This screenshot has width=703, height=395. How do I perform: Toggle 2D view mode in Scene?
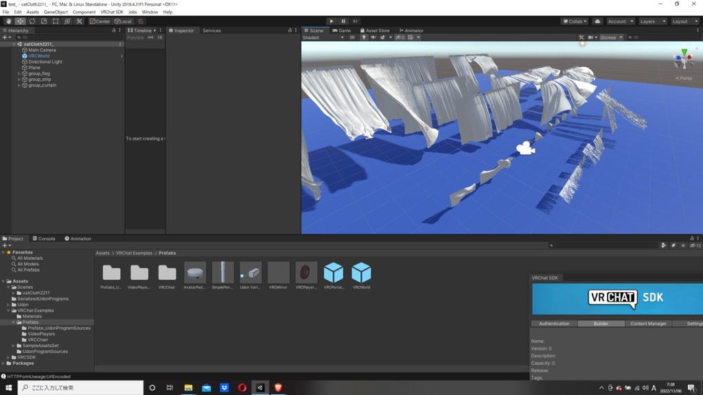pos(352,37)
